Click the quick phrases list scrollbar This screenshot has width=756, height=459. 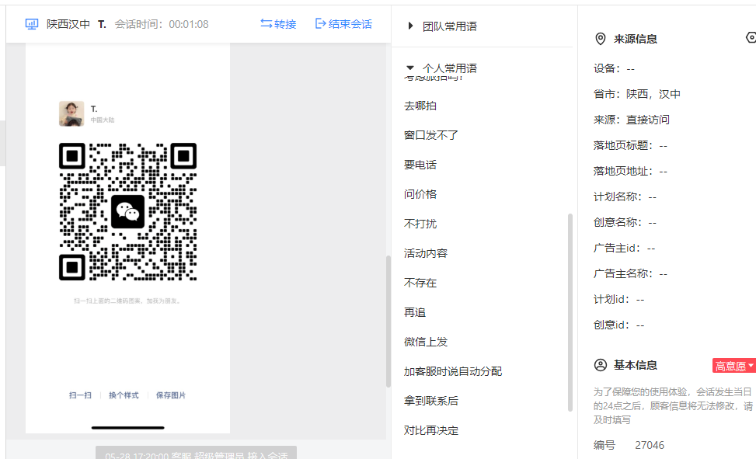[570, 312]
